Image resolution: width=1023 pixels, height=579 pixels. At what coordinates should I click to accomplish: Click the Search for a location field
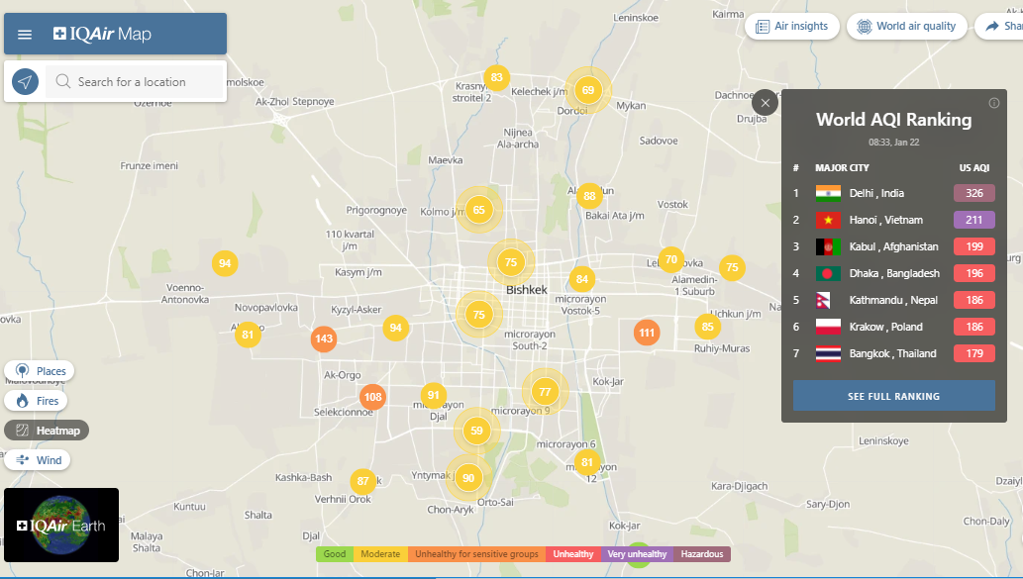point(144,82)
